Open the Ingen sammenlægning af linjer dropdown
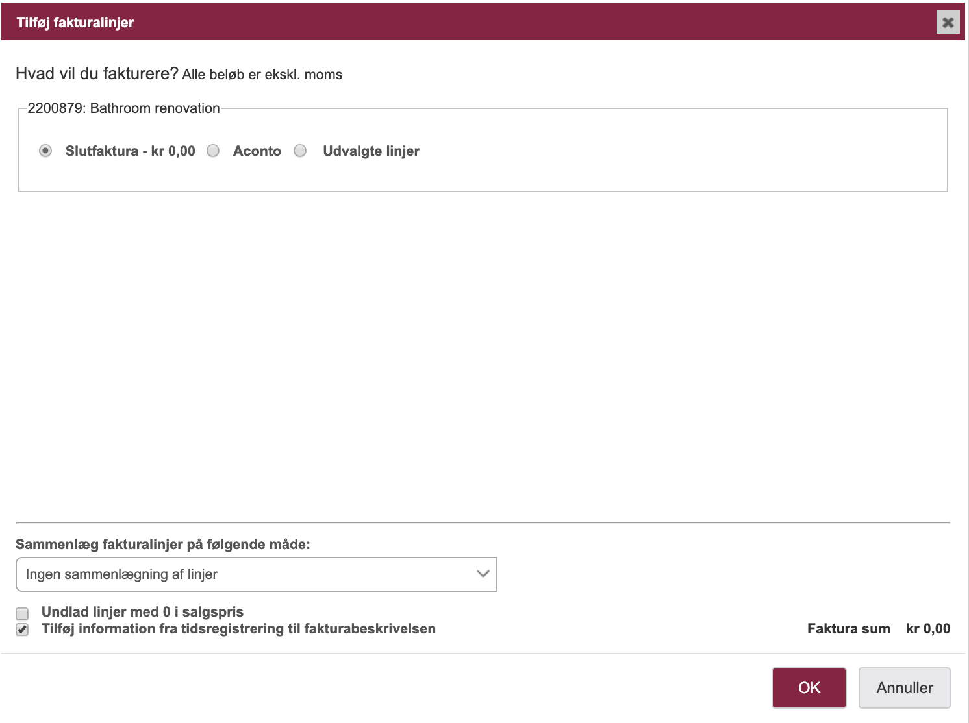The height and width of the screenshot is (723, 969). pyautogui.click(x=257, y=574)
